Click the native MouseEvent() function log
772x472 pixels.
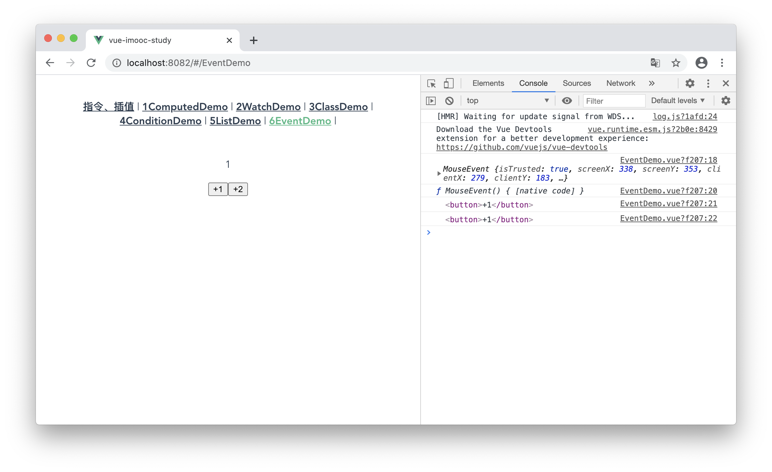click(510, 191)
